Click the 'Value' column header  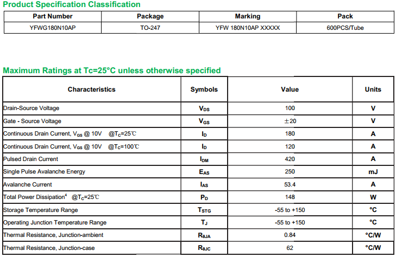coord(290,89)
